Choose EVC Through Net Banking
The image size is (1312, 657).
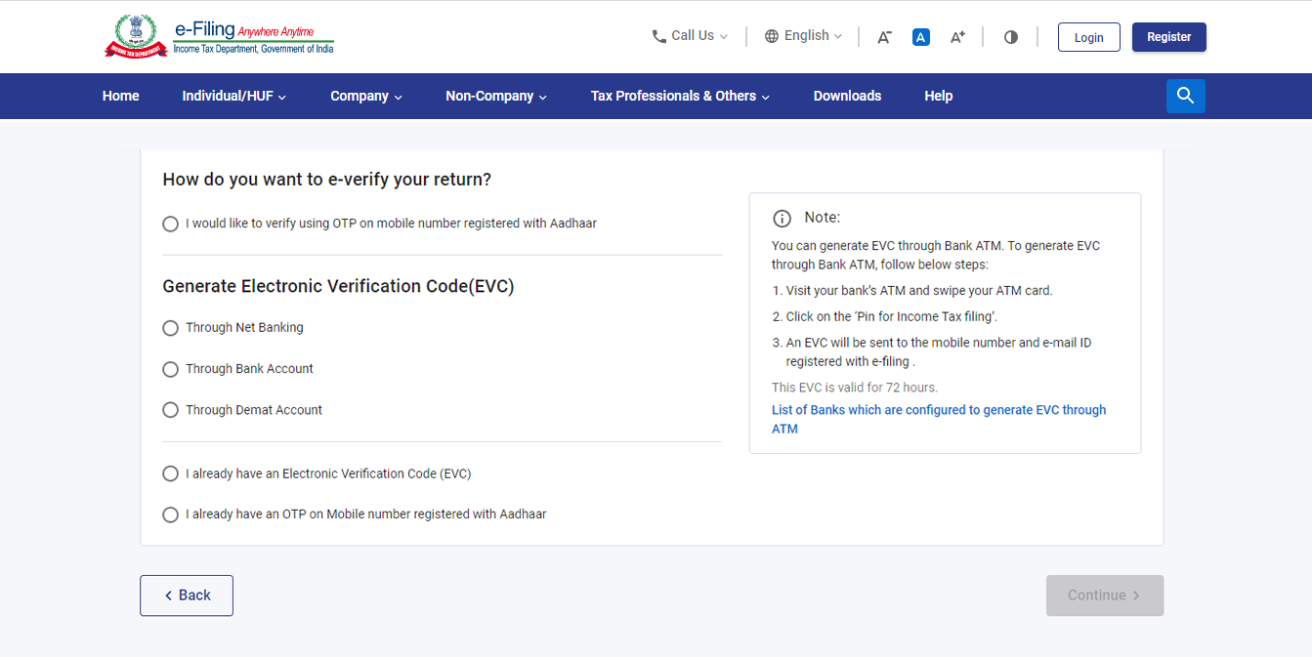click(x=170, y=328)
